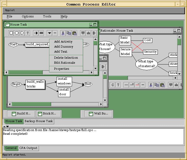Open the down-arrow dropdown in House Task toolbar
187x160 pixels.
pyautogui.click(x=49, y=33)
